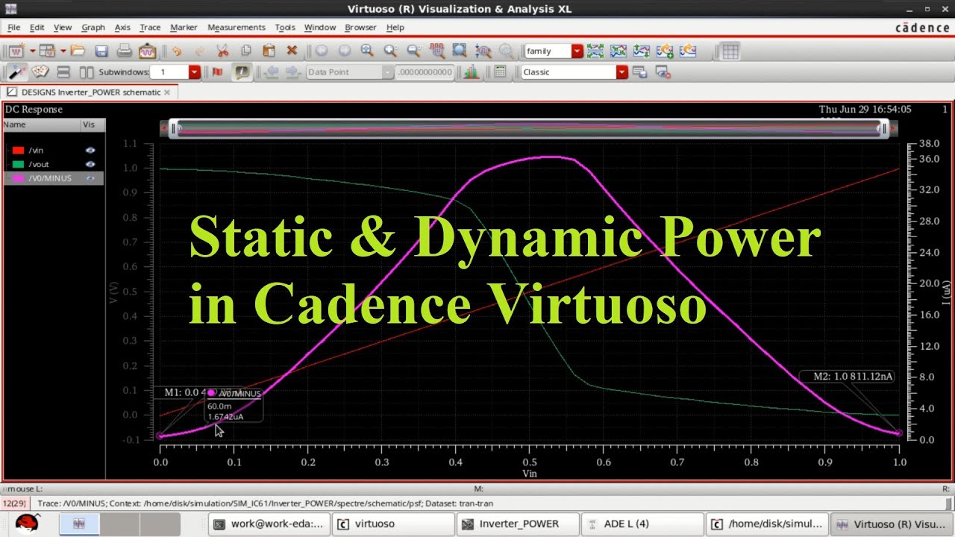955x537 pixels.
Task: Click the data point value field
Action: [x=425, y=72]
